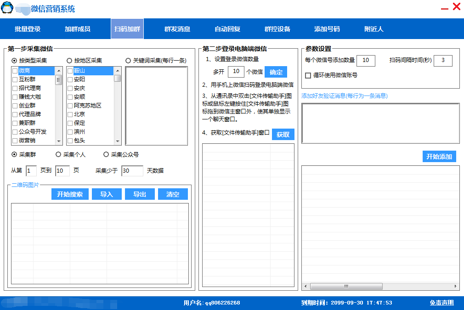The image size is (464, 310).
Task: Check the 微商 type checkbox
Action: click(x=15, y=71)
